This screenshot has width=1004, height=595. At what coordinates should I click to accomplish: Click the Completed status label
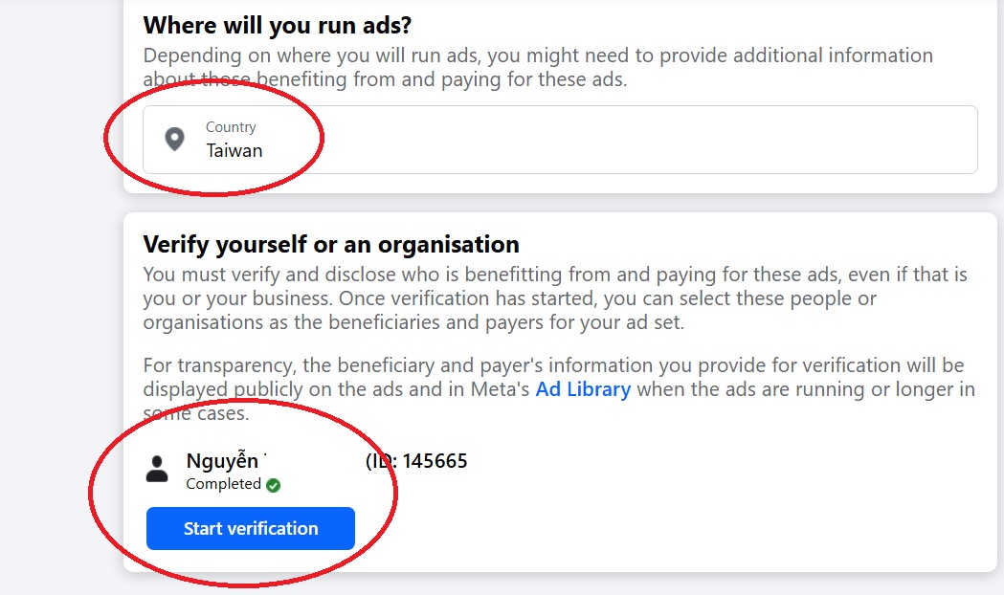point(223,484)
